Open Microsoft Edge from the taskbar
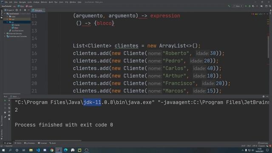 coord(65,150)
